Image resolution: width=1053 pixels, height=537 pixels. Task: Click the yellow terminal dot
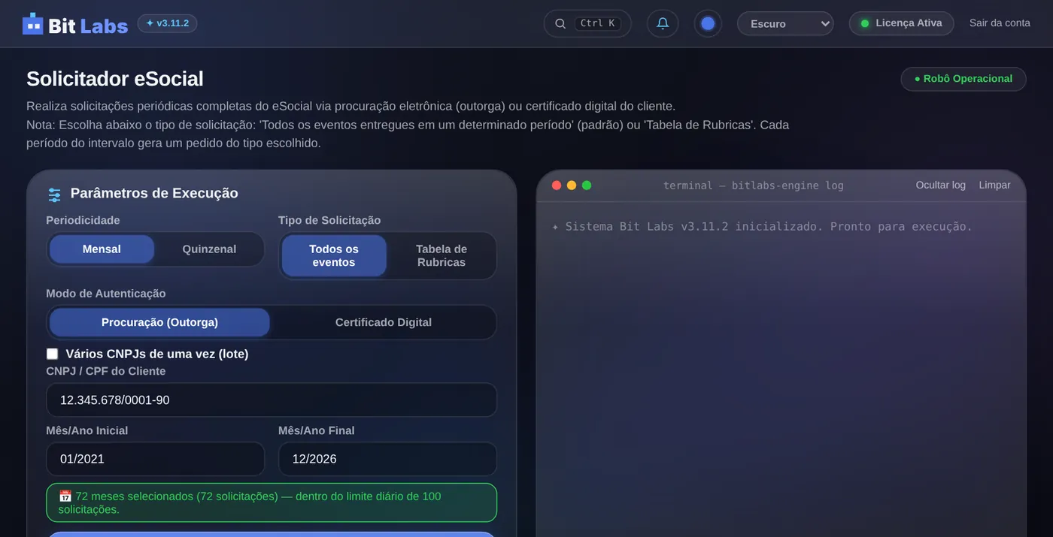click(572, 186)
